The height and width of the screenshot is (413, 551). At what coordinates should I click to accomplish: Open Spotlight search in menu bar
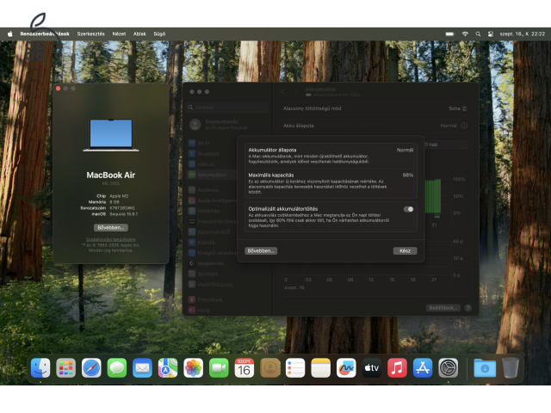478,34
